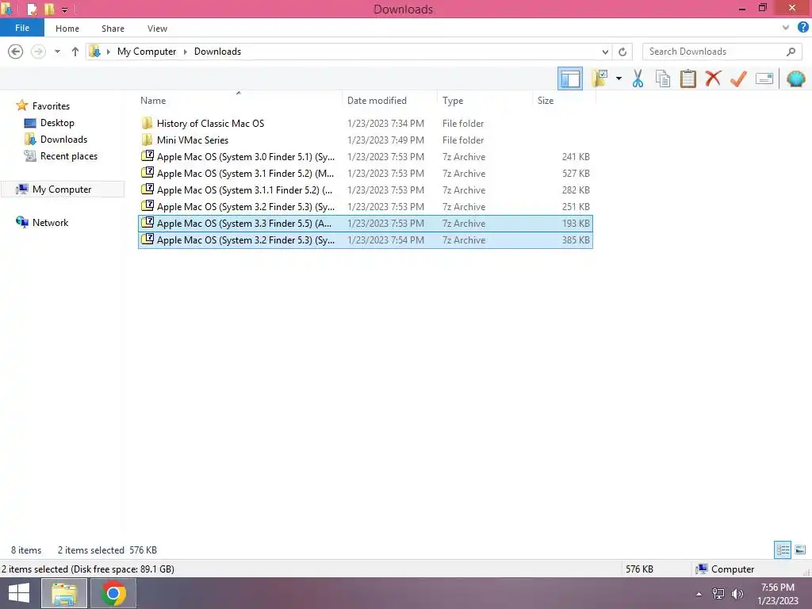Image resolution: width=812 pixels, height=609 pixels.
Task: Open Downloads in the navigation pane
Action: (63, 140)
